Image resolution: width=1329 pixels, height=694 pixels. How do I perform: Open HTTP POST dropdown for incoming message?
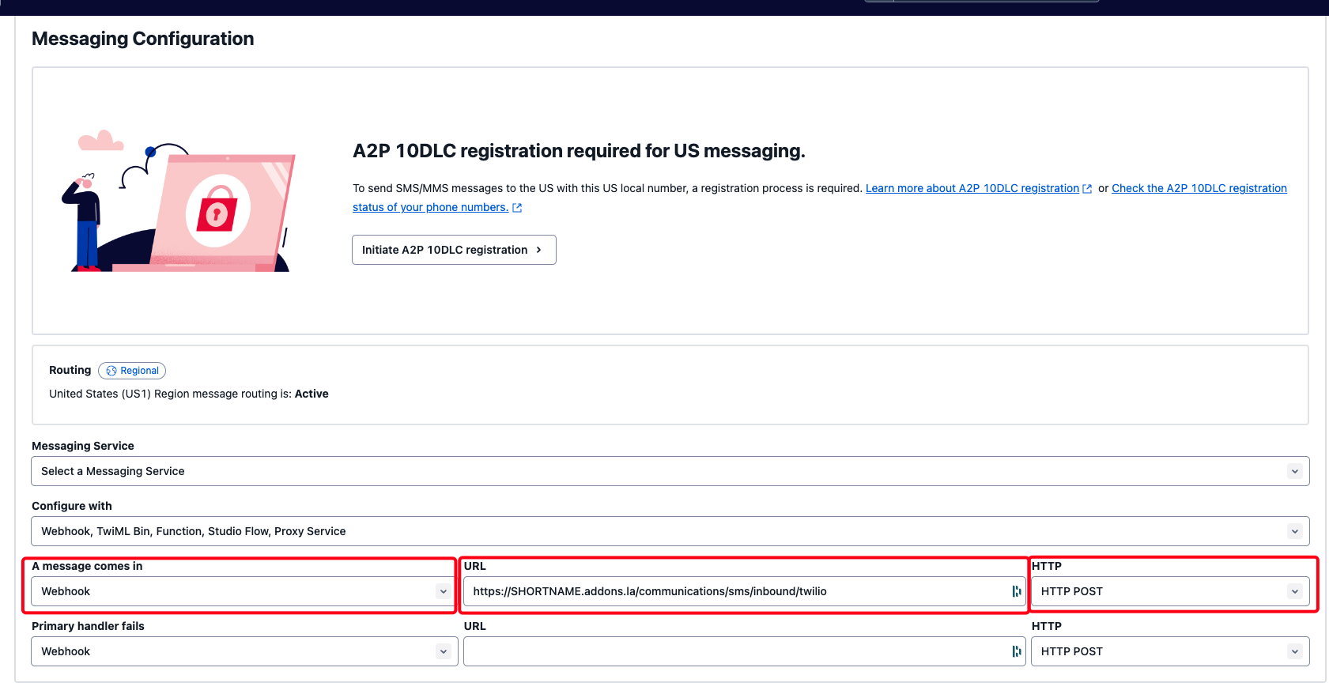click(x=1170, y=591)
